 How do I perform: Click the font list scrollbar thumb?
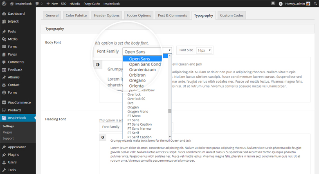tap(170, 111)
